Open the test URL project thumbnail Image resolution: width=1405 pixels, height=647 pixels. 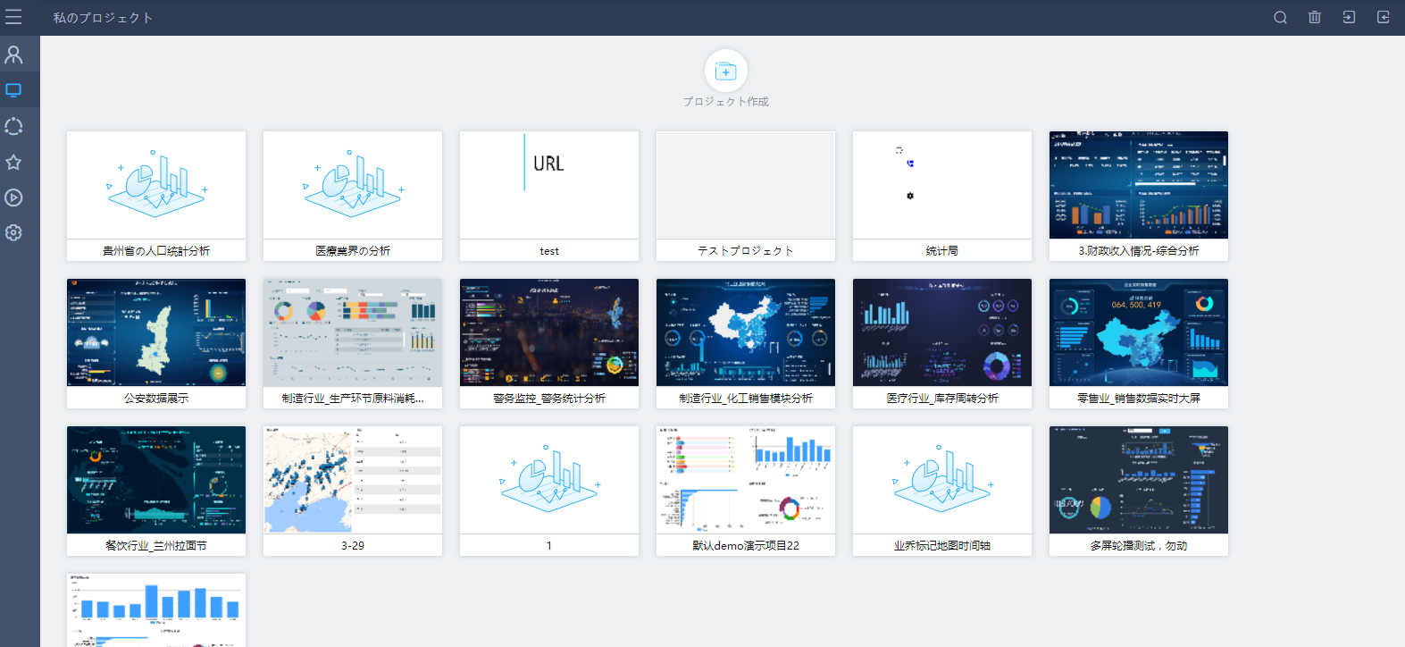549,185
